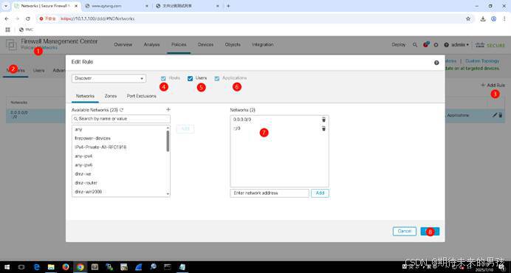The height and width of the screenshot is (273, 511).
Task: Open the Windows Start menu
Action: coord(7,267)
